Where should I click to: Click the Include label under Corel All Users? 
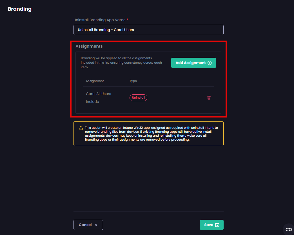(92, 102)
